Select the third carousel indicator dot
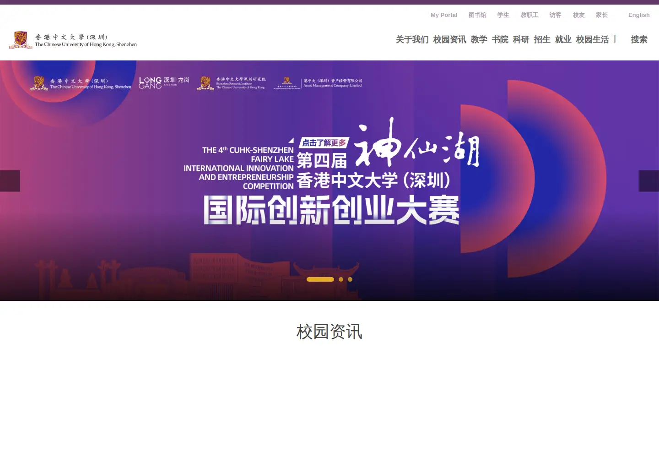659x458 pixels. [350, 279]
